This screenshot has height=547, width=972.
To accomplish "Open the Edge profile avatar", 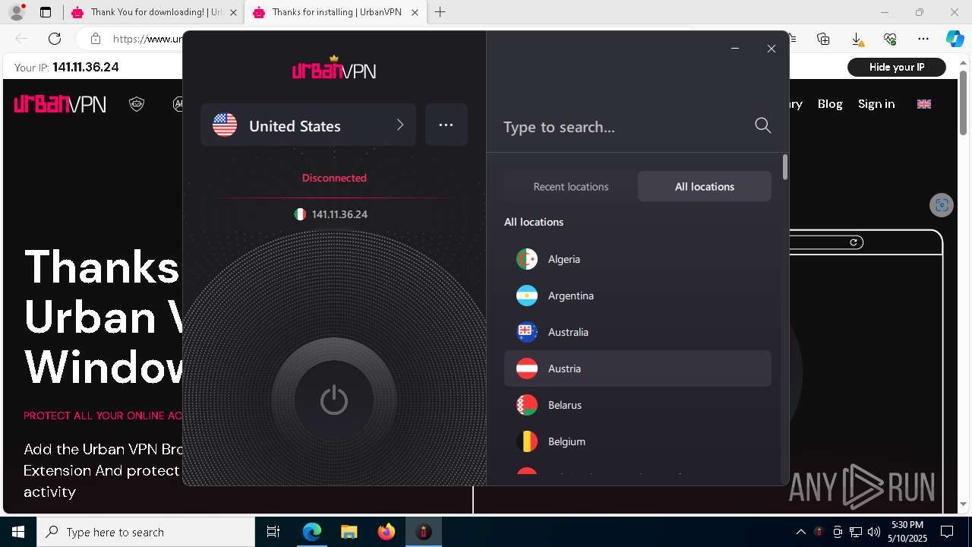I will coord(17,12).
